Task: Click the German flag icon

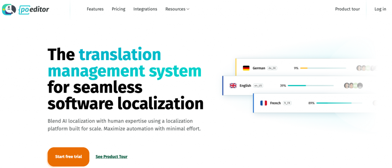Action: point(246,68)
